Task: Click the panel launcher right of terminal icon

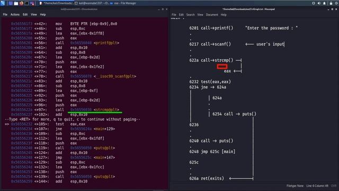Action: 32,3
